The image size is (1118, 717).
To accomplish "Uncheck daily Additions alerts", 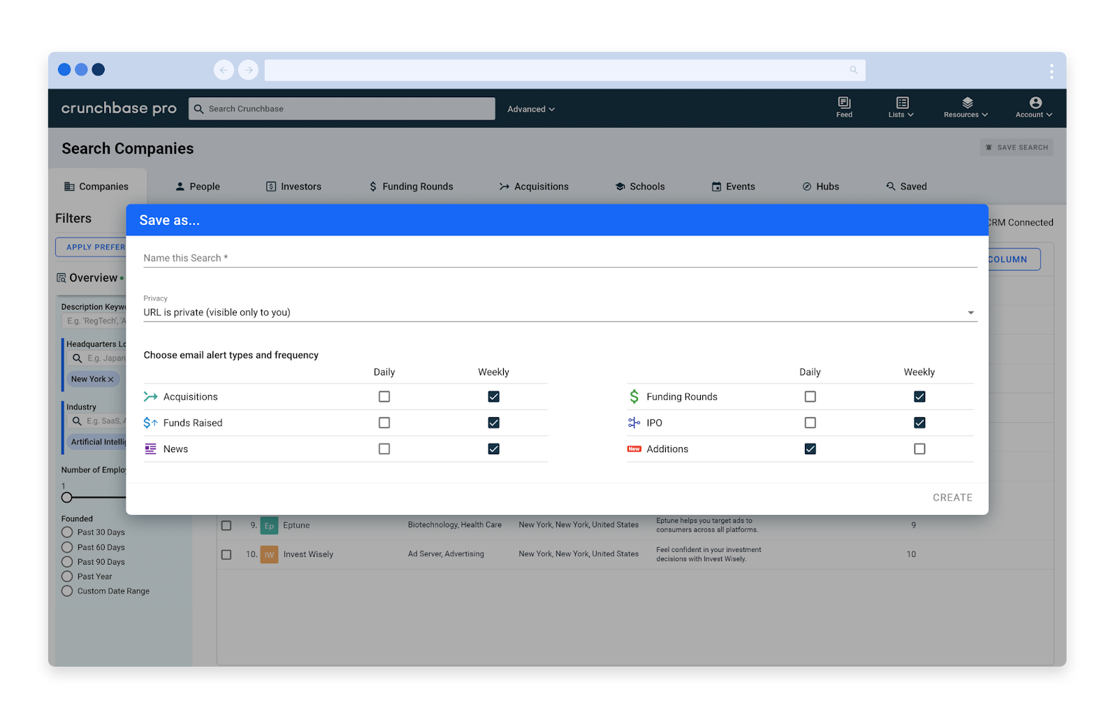I will [x=810, y=449].
